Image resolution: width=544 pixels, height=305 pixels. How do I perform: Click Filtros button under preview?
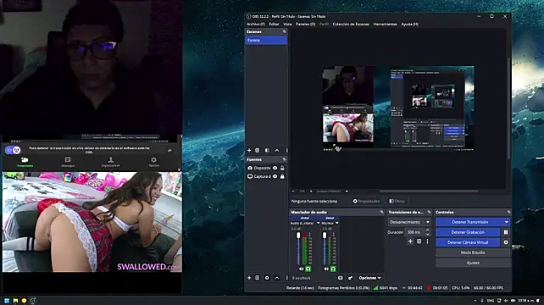(397, 202)
